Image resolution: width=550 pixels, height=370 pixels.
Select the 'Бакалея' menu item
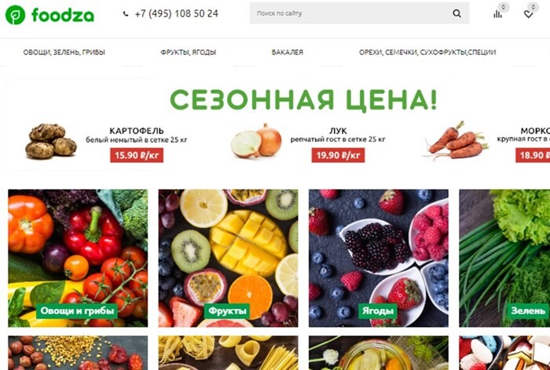point(288,53)
